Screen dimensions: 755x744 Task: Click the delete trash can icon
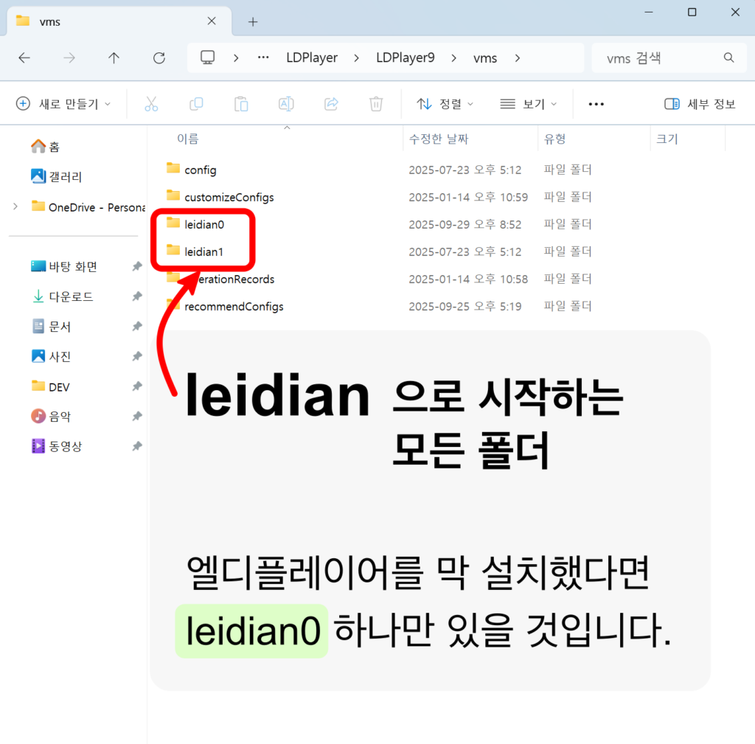pyautogui.click(x=376, y=104)
